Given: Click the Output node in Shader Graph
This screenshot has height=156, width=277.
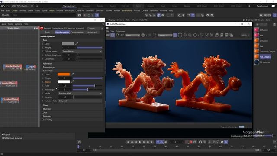Looking at the screenshot, I should coord(31,67).
